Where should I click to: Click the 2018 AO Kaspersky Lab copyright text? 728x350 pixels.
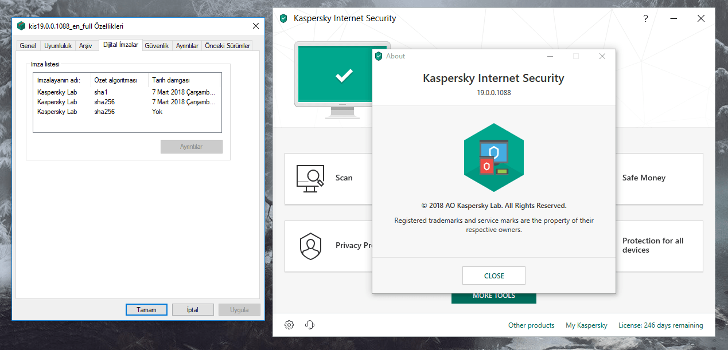(494, 206)
